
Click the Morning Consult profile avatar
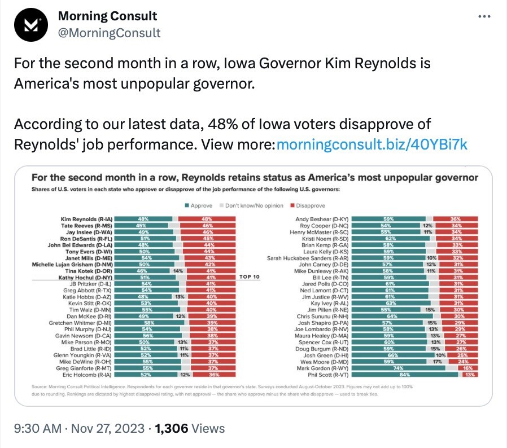tap(31, 25)
